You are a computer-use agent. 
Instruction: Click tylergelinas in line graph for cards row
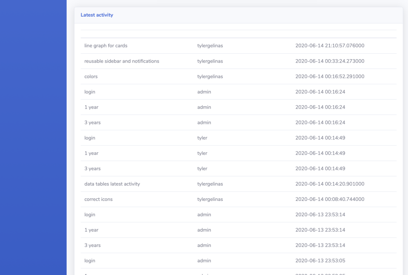click(210, 46)
